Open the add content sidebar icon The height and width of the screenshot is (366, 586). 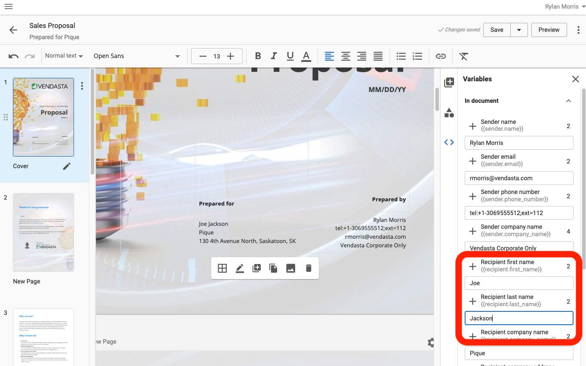pyautogui.click(x=449, y=82)
